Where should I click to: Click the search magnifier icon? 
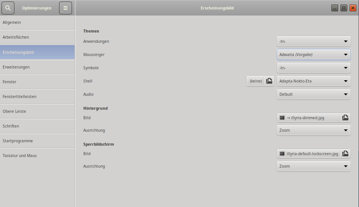click(x=8, y=8)
